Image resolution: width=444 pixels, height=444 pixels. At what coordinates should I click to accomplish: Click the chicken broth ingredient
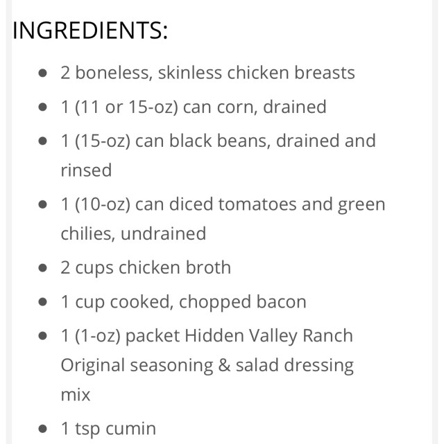pyautogui.click(x=146, y=267)
